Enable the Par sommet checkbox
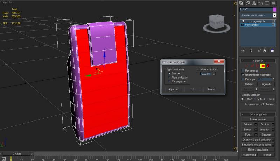This screenshot has width=280, height=161. pyautogui.click(x=243, y=70)
